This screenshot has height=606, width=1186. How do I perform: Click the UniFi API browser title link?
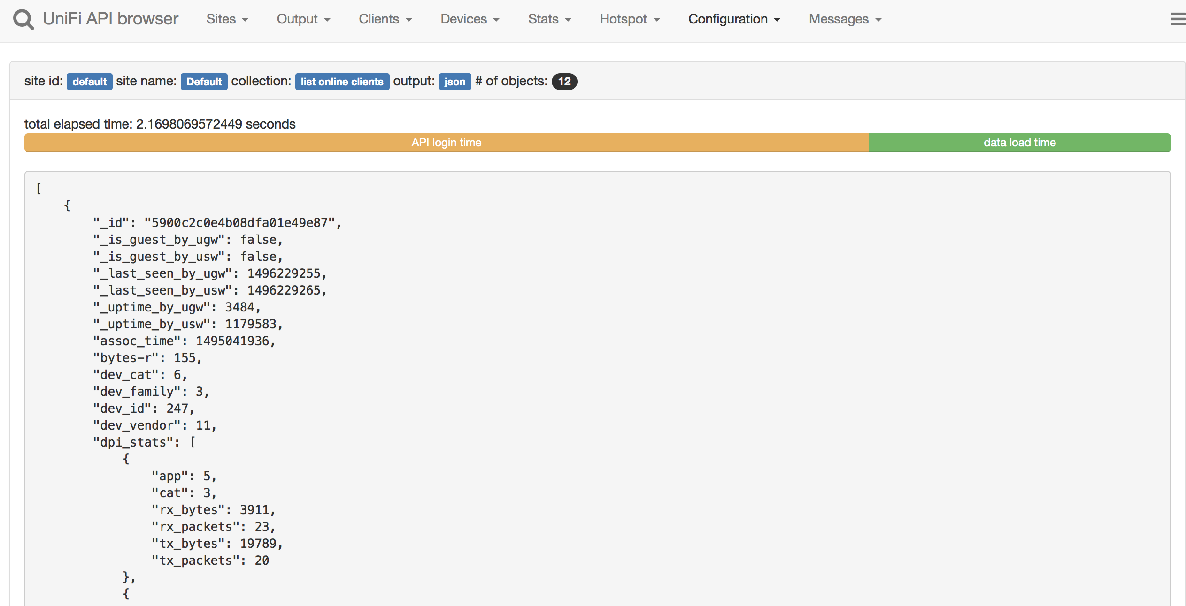point(110,19)
